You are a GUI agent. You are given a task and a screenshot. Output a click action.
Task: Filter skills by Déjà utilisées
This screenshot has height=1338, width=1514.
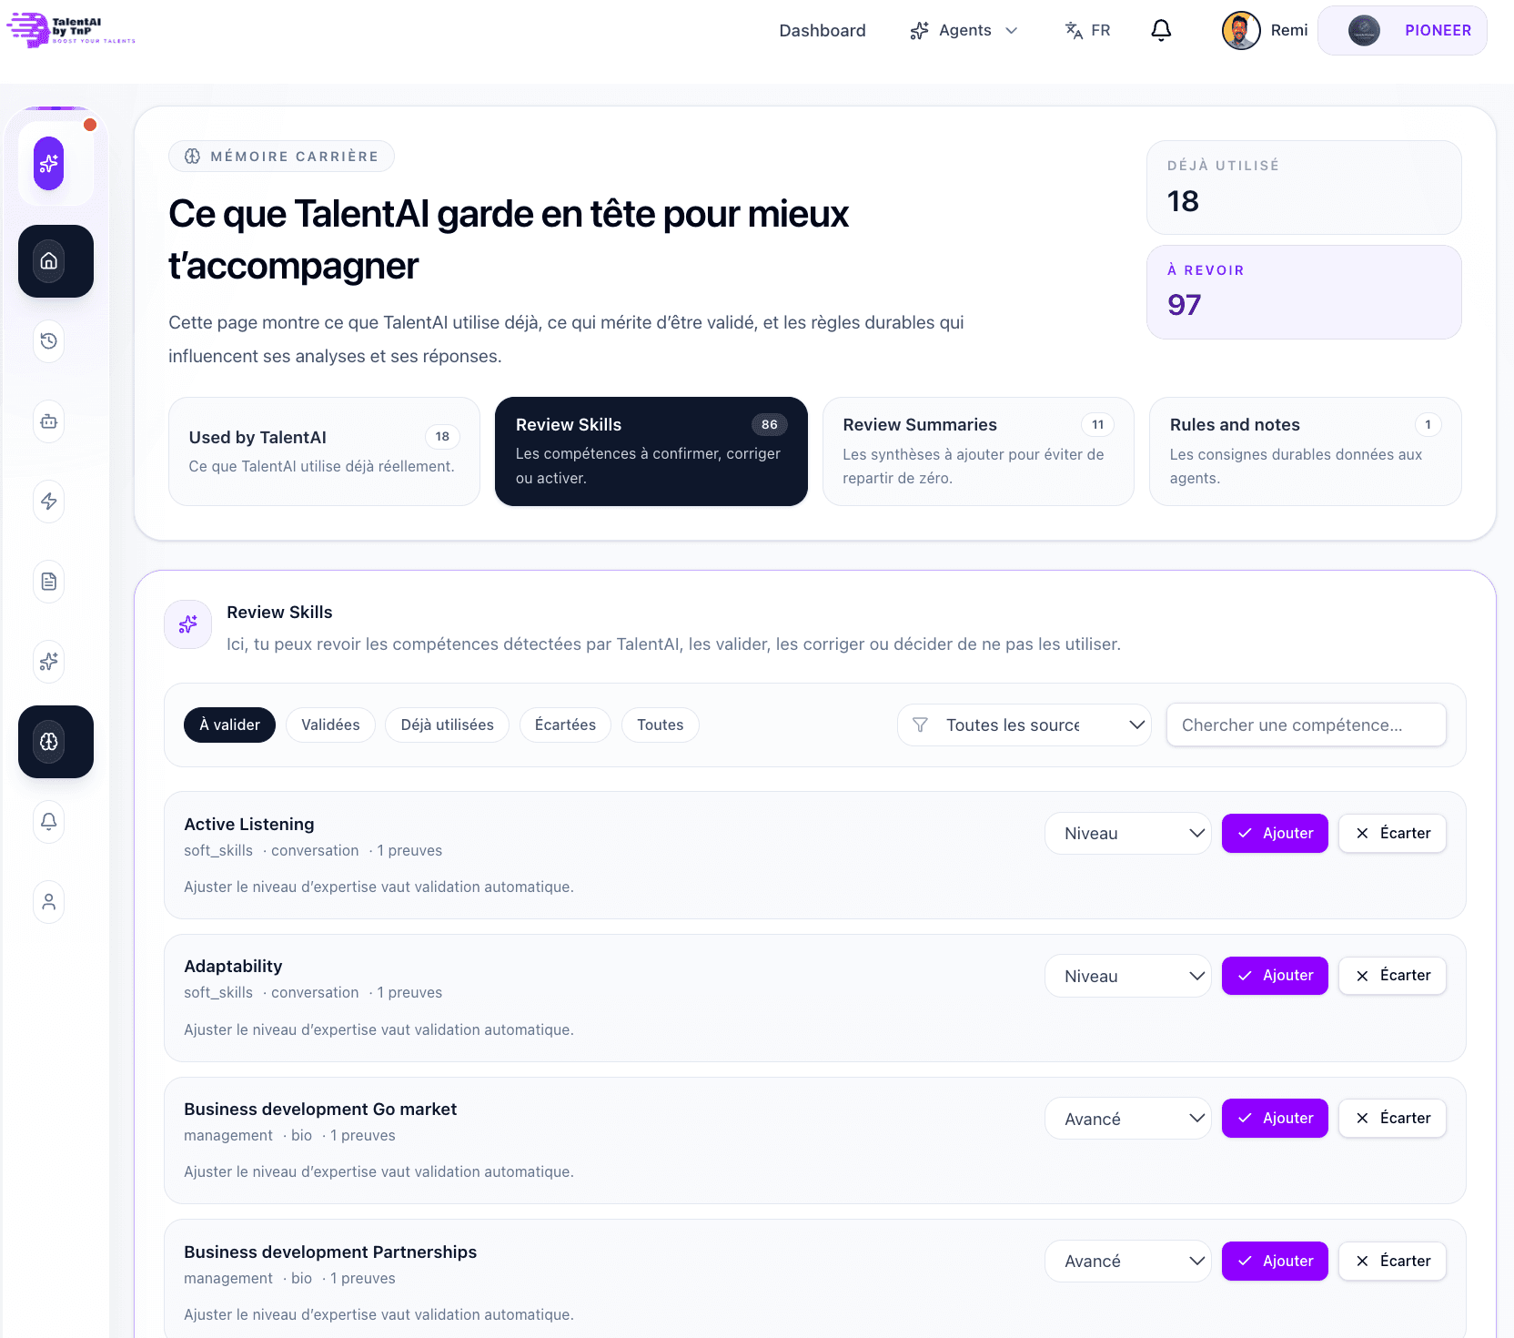coord(448,725)
